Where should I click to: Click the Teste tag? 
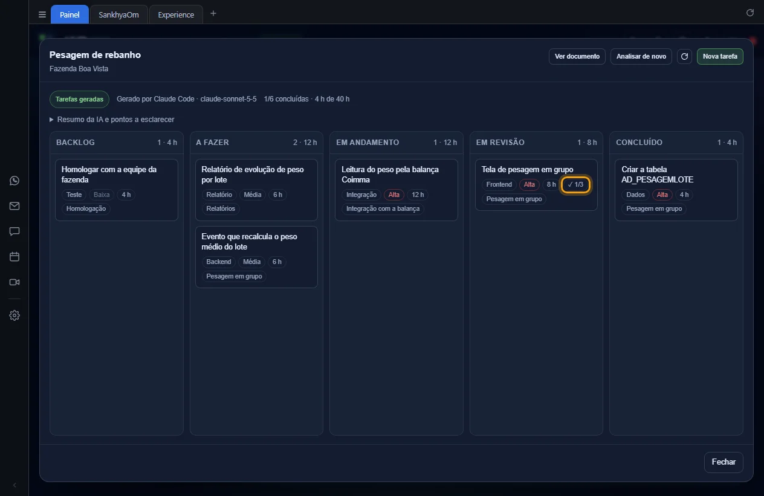[x=74, y=195]
